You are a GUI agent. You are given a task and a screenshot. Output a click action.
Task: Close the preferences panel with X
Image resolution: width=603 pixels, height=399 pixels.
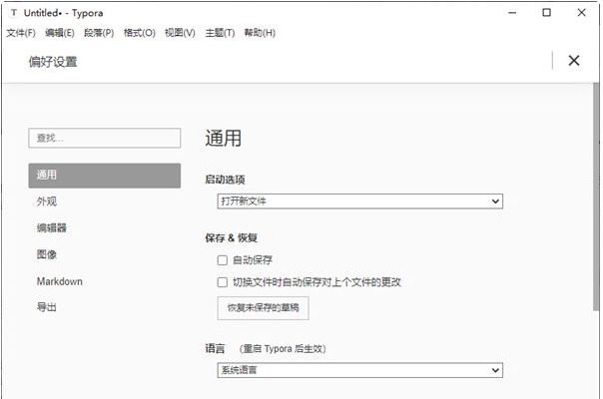point(574,61)
